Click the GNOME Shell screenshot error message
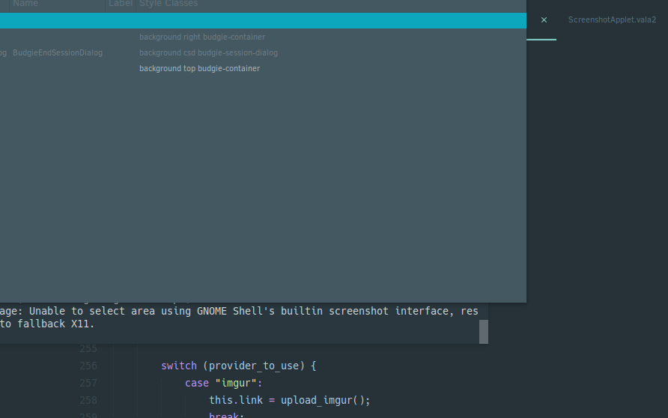The height and width of the screenshot is (418, 668). [239, 311]
